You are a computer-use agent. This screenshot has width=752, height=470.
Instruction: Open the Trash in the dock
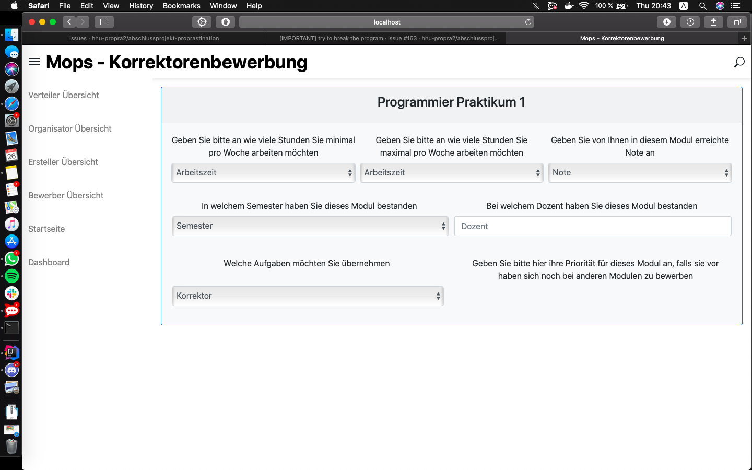[11, 446]
